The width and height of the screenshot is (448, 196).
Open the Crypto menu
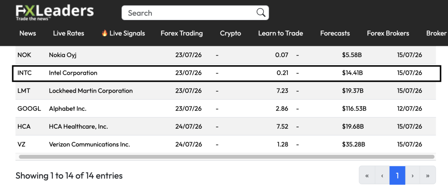[231, 33]
